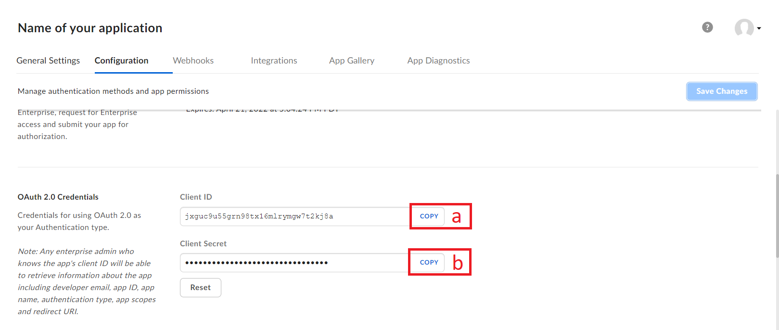Copy the Client ID value
779x330 pixels.
[x=429, y=216]
